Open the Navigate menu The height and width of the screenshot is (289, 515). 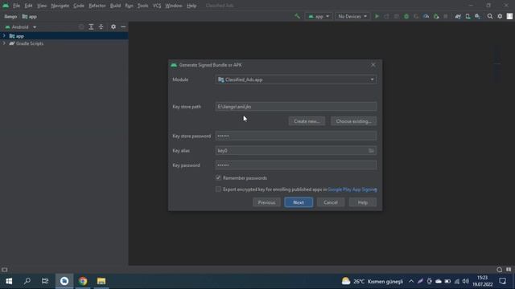[x=60, y=6]
